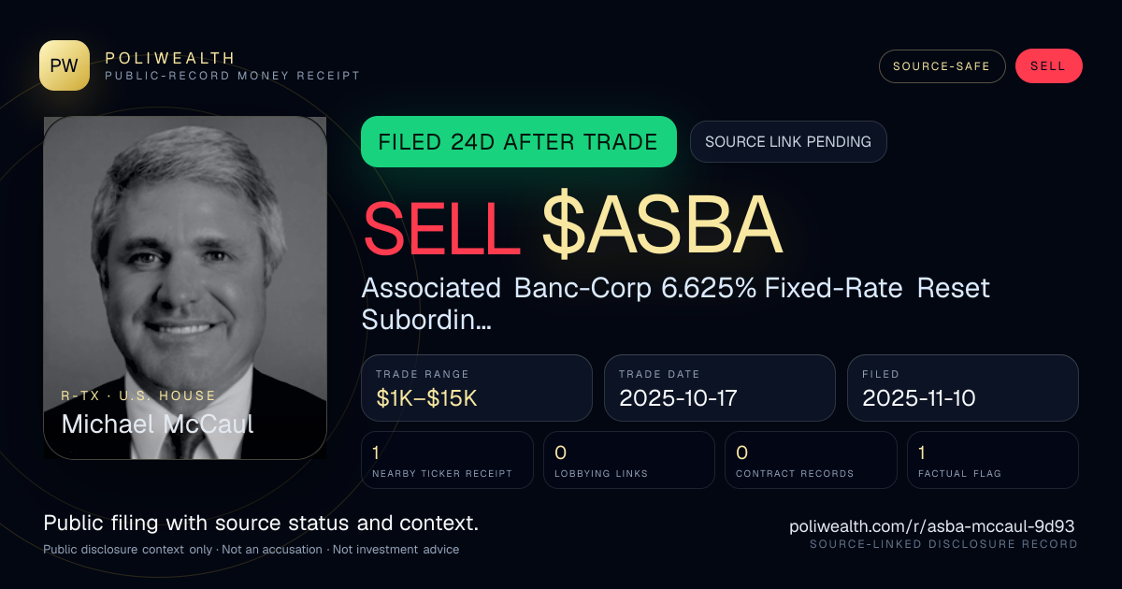Open the Factual Flag stat tile

[993, 460]
